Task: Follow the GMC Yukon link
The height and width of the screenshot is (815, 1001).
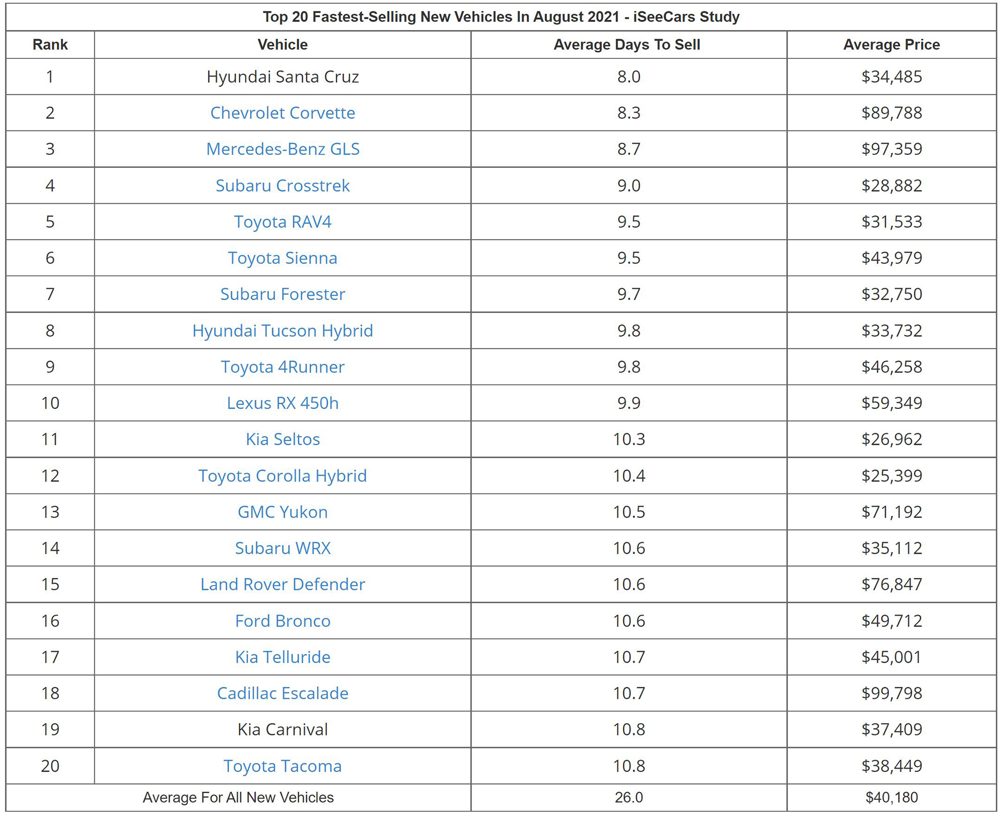Action: coord(283,512)
